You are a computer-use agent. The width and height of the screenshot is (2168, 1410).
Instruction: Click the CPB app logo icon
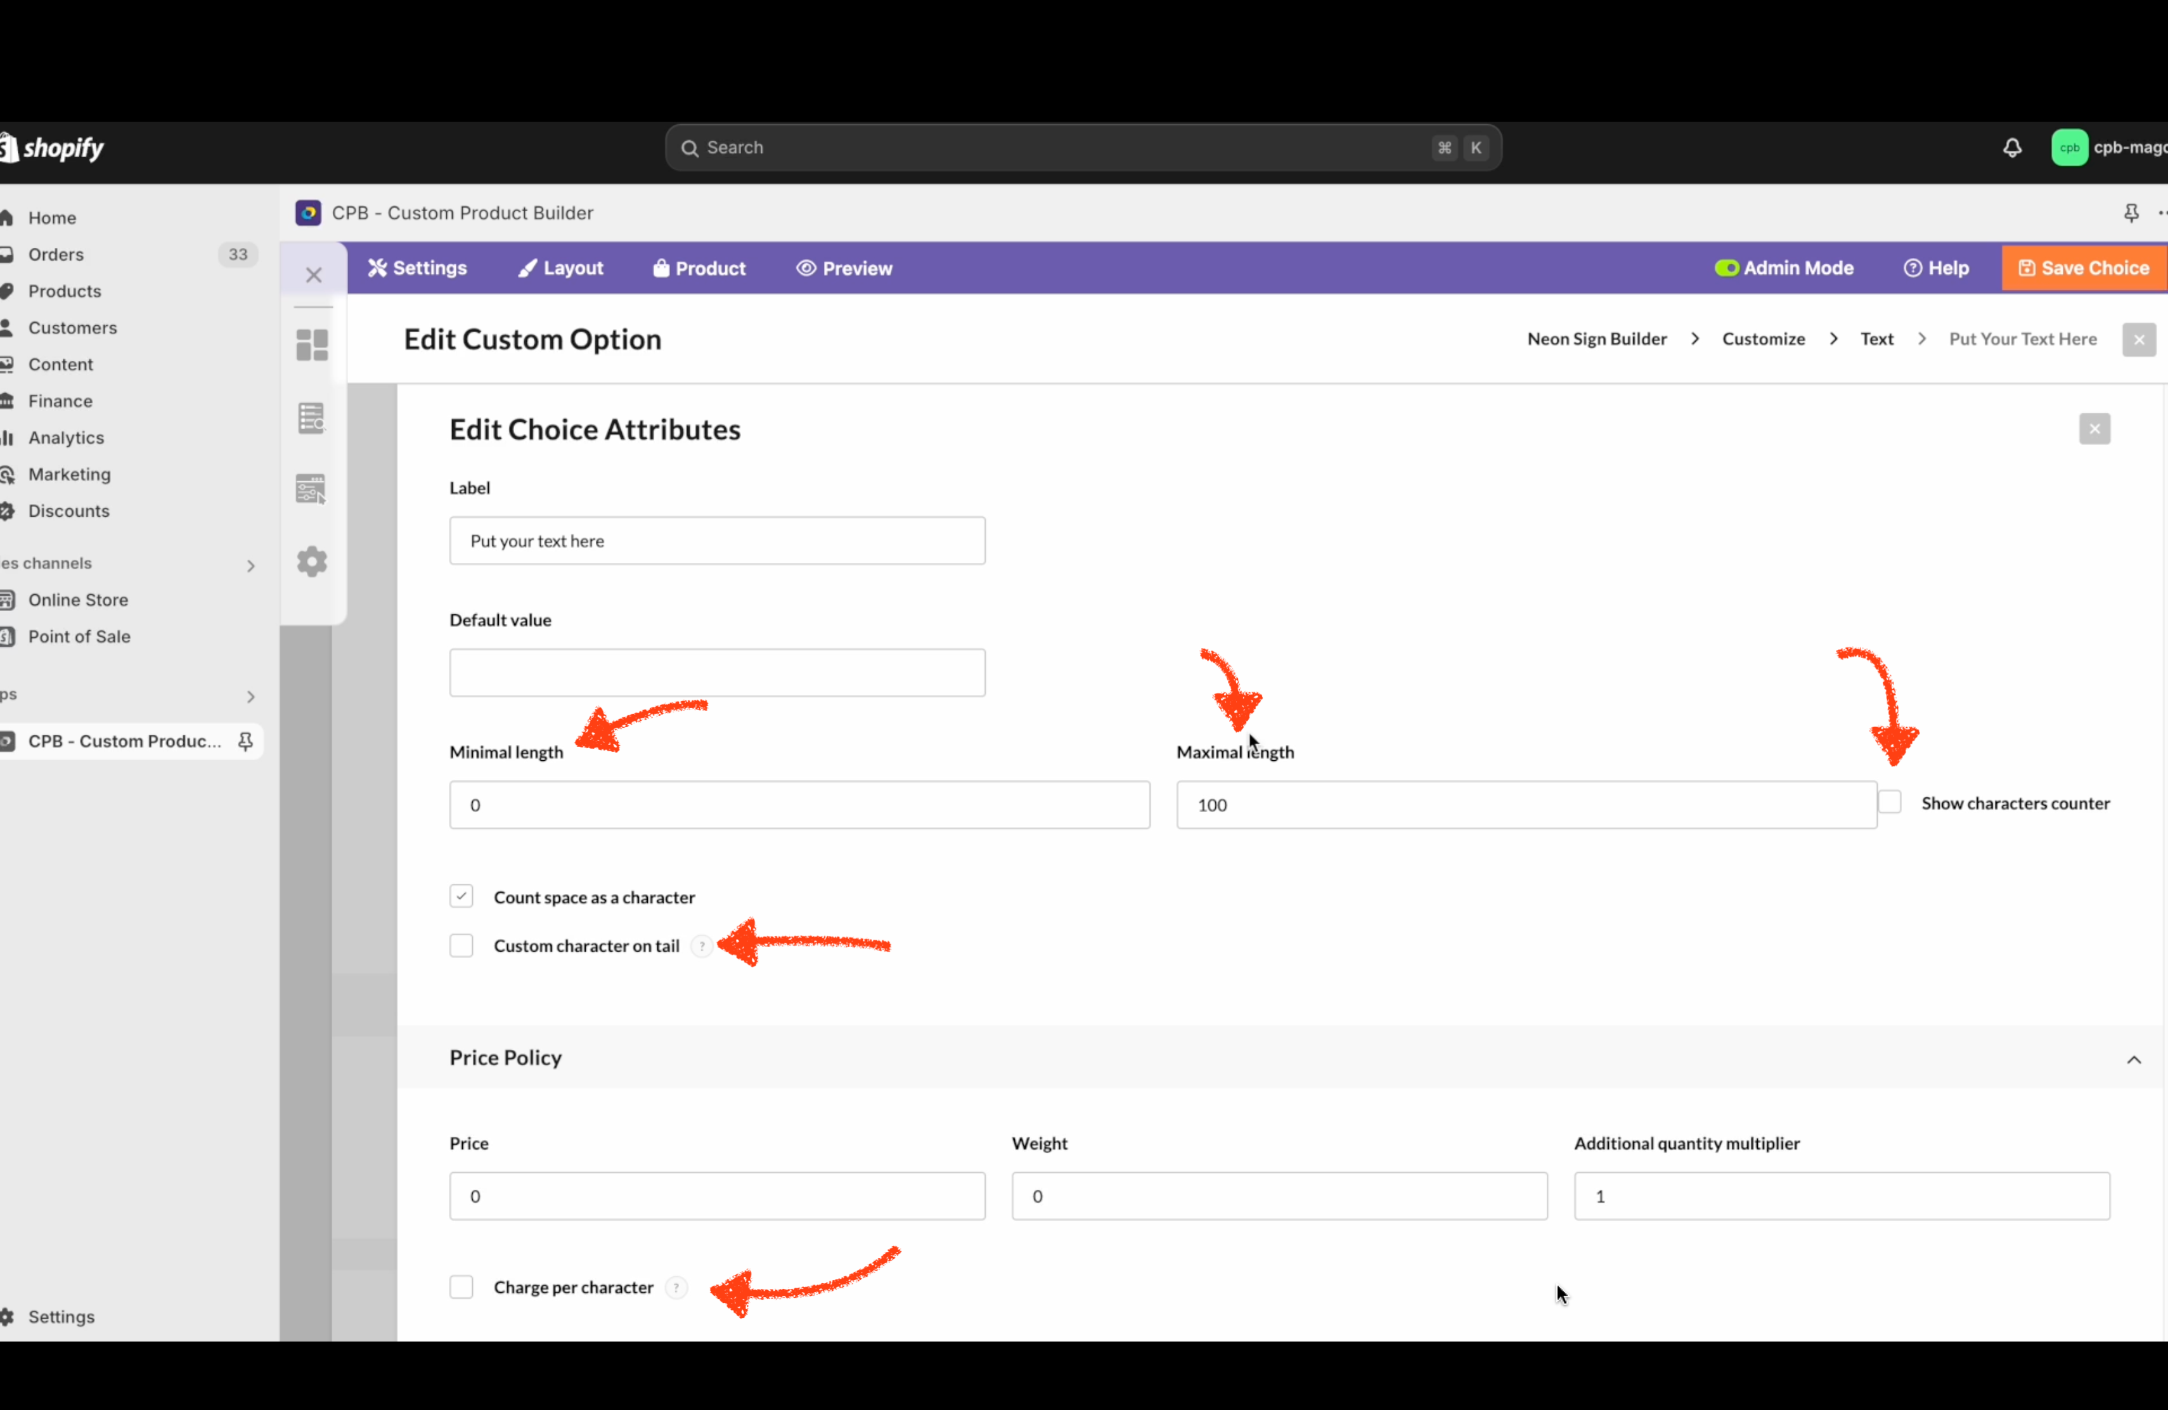[308, 213]
